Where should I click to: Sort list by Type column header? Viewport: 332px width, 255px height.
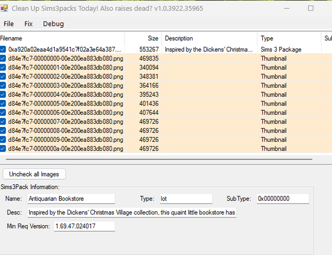288,39
